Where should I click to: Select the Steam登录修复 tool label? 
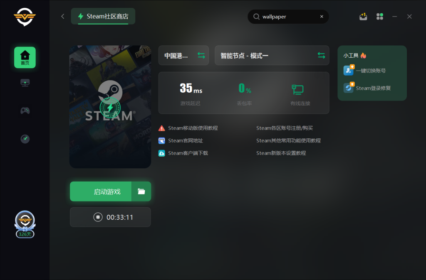coord(373,88)
